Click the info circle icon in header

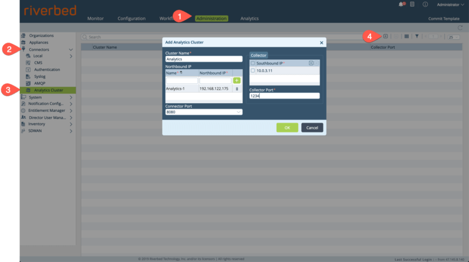click(x=425, y=4)
